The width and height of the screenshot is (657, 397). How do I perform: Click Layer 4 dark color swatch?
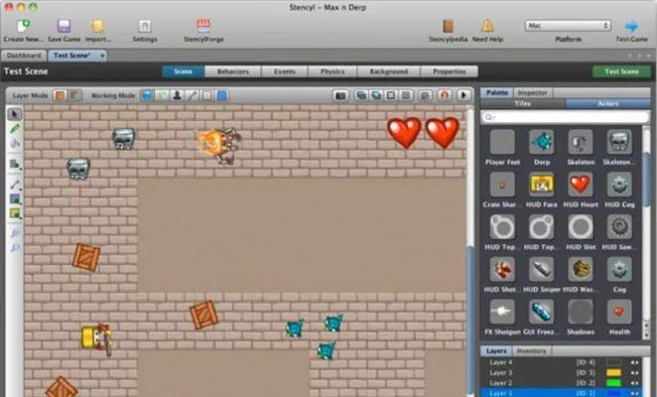click(613, 362)
